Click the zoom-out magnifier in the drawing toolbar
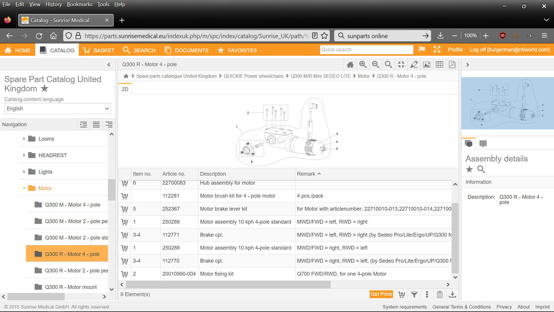Image resolution: width=554 pixels, height=312 pixels. coord(375,64)
